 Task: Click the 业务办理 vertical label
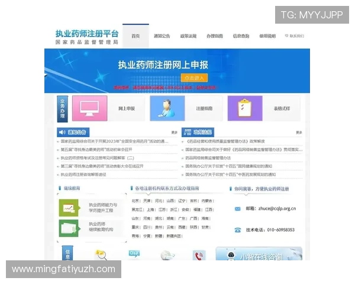pos(63,109)
